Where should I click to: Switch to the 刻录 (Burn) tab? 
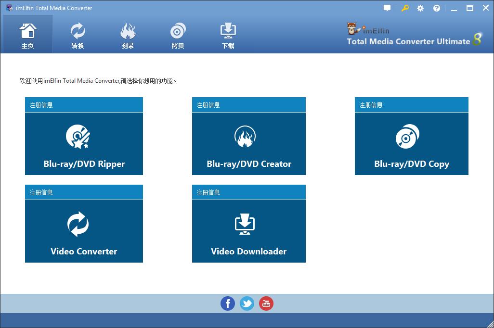(128, 35)
